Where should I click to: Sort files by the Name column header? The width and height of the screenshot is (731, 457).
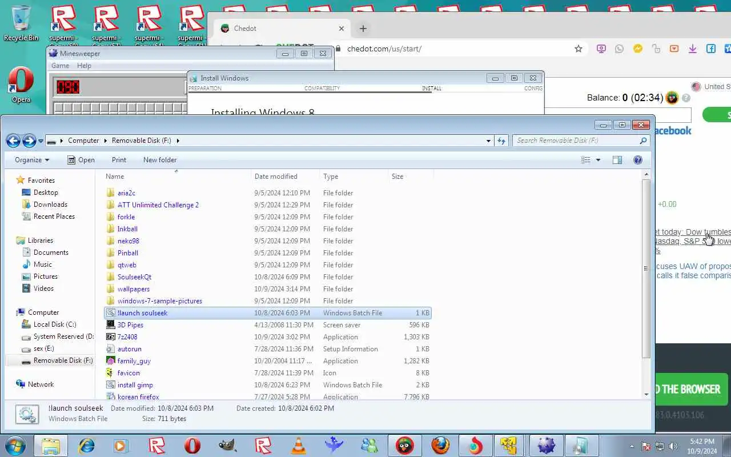(x=176, y=177)
